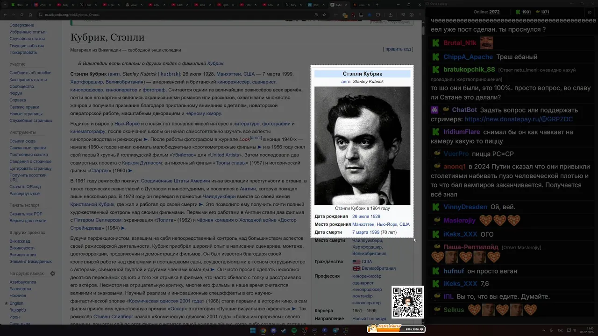
Task: Click username hufnuf in chat
Action: click(x=454, y=271)
